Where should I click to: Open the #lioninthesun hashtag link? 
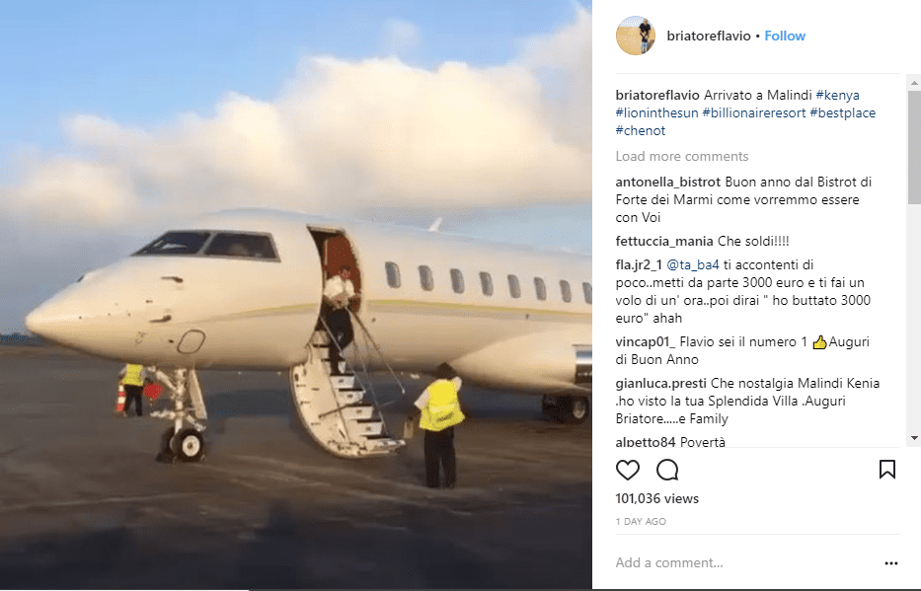656,112
